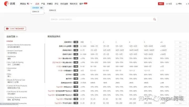Click the info icon next to 复合增长率
This screenshot has height=107, width=189.
pos(72,58)
